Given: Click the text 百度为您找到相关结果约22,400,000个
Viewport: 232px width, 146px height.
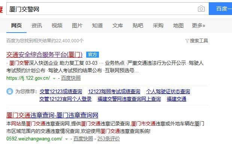Looking at the screenshot, I should pyautogui.click(x=45, y=41).
